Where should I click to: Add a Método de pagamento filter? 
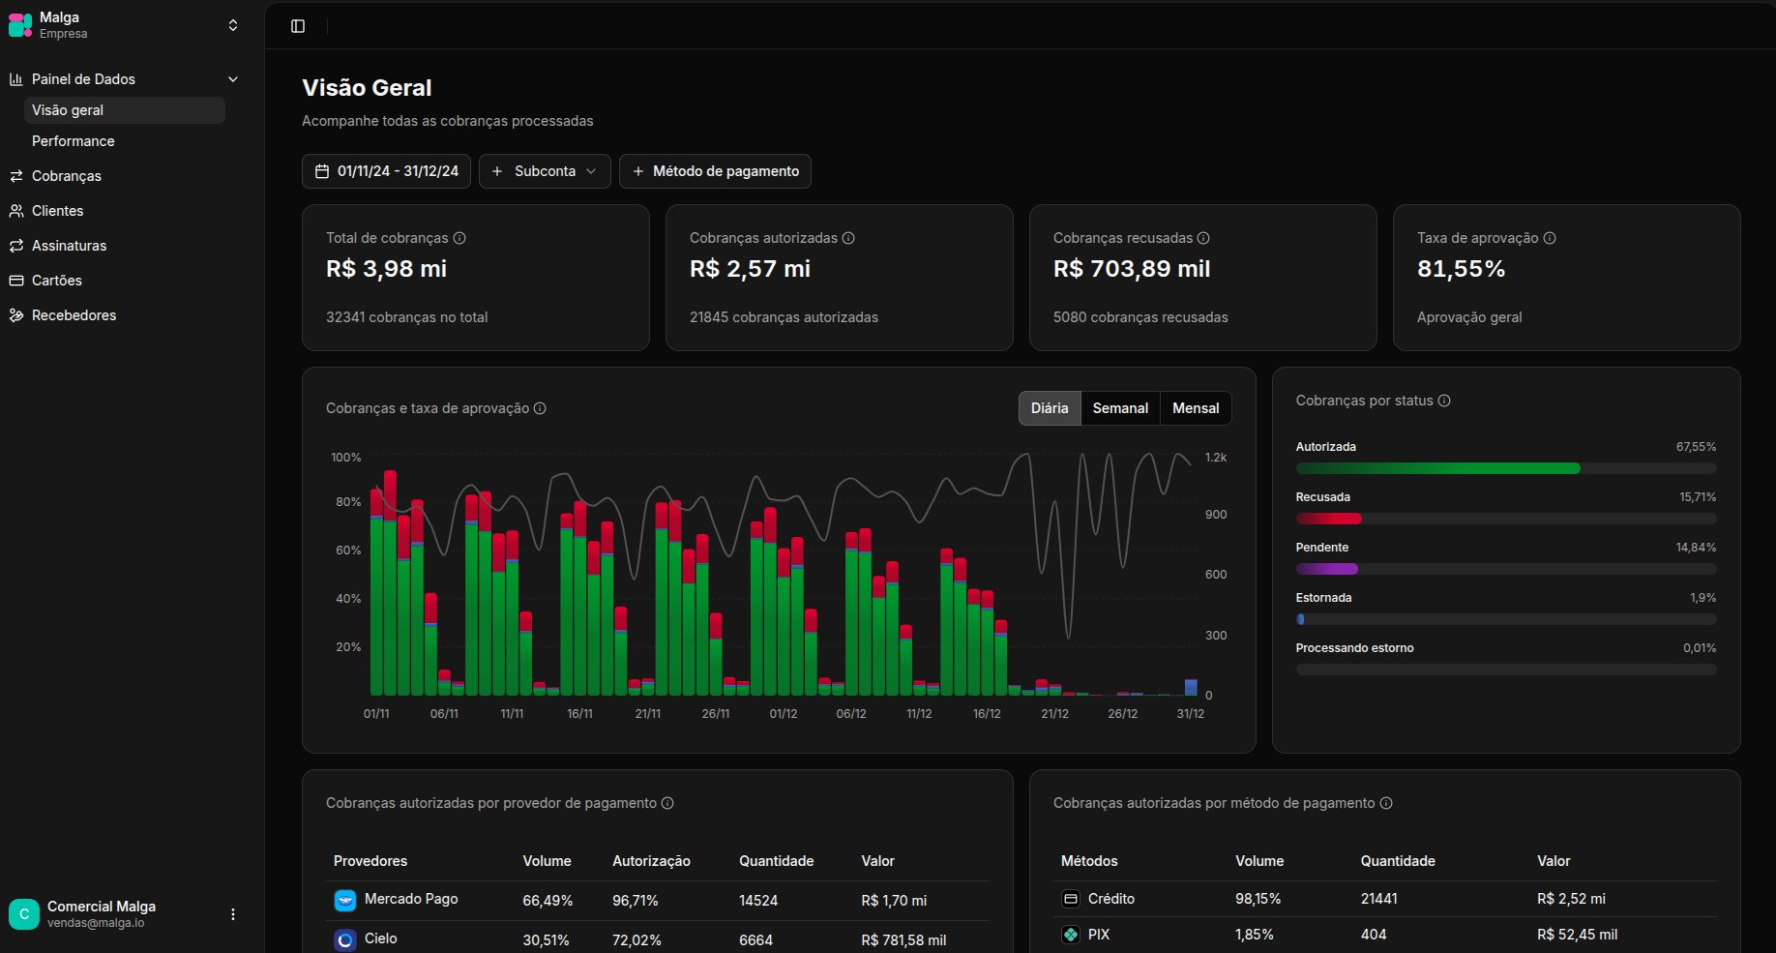tap(715, 171)
